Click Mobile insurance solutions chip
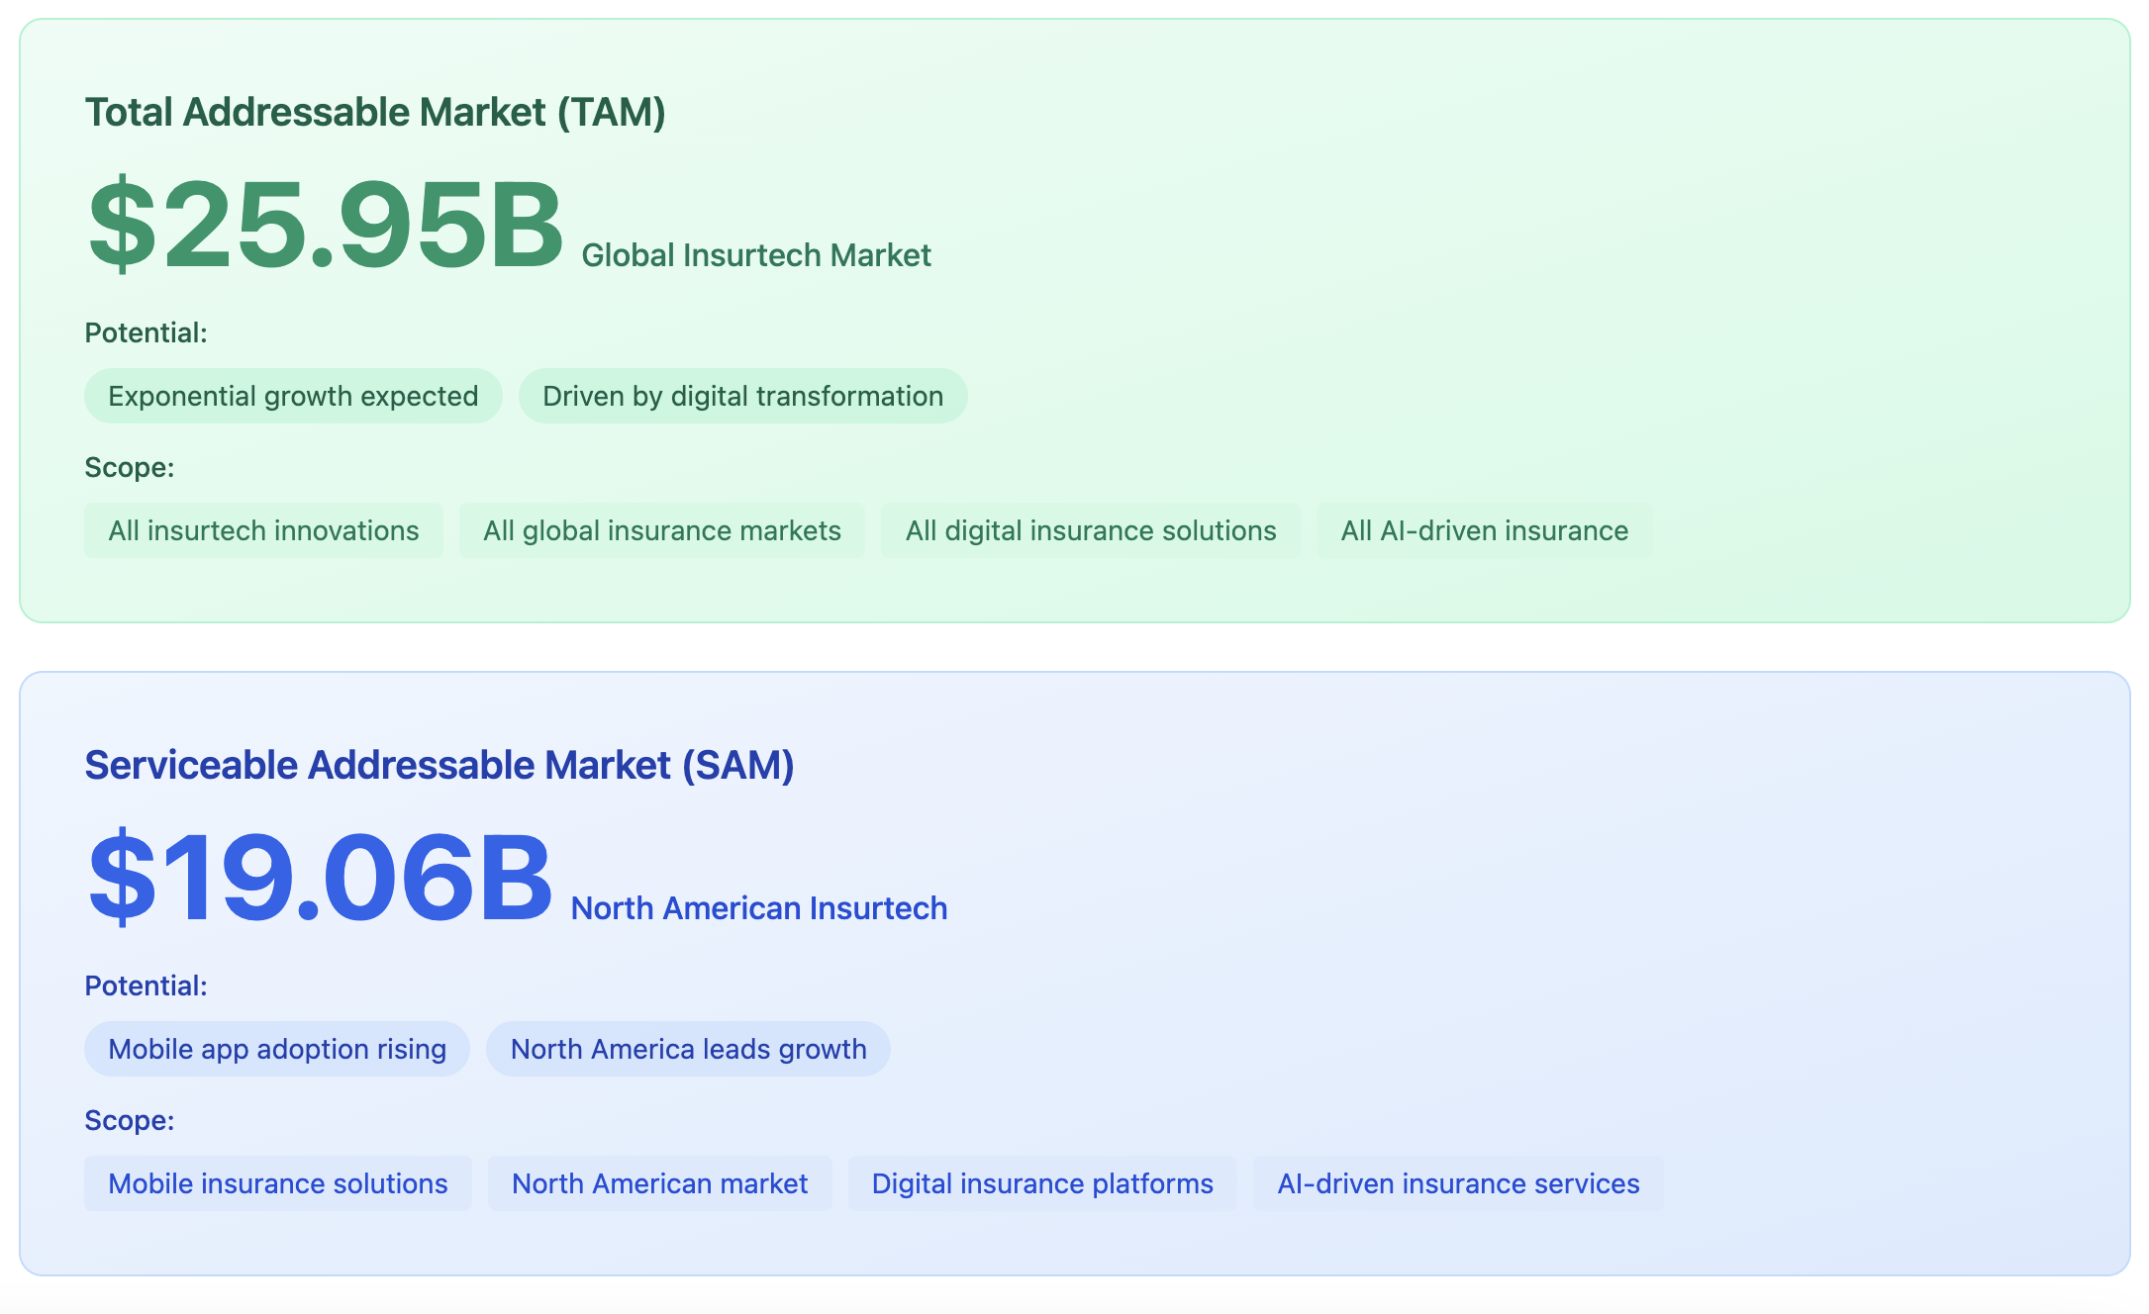Screen dimensions: 2149x1314 point(277,1183)
